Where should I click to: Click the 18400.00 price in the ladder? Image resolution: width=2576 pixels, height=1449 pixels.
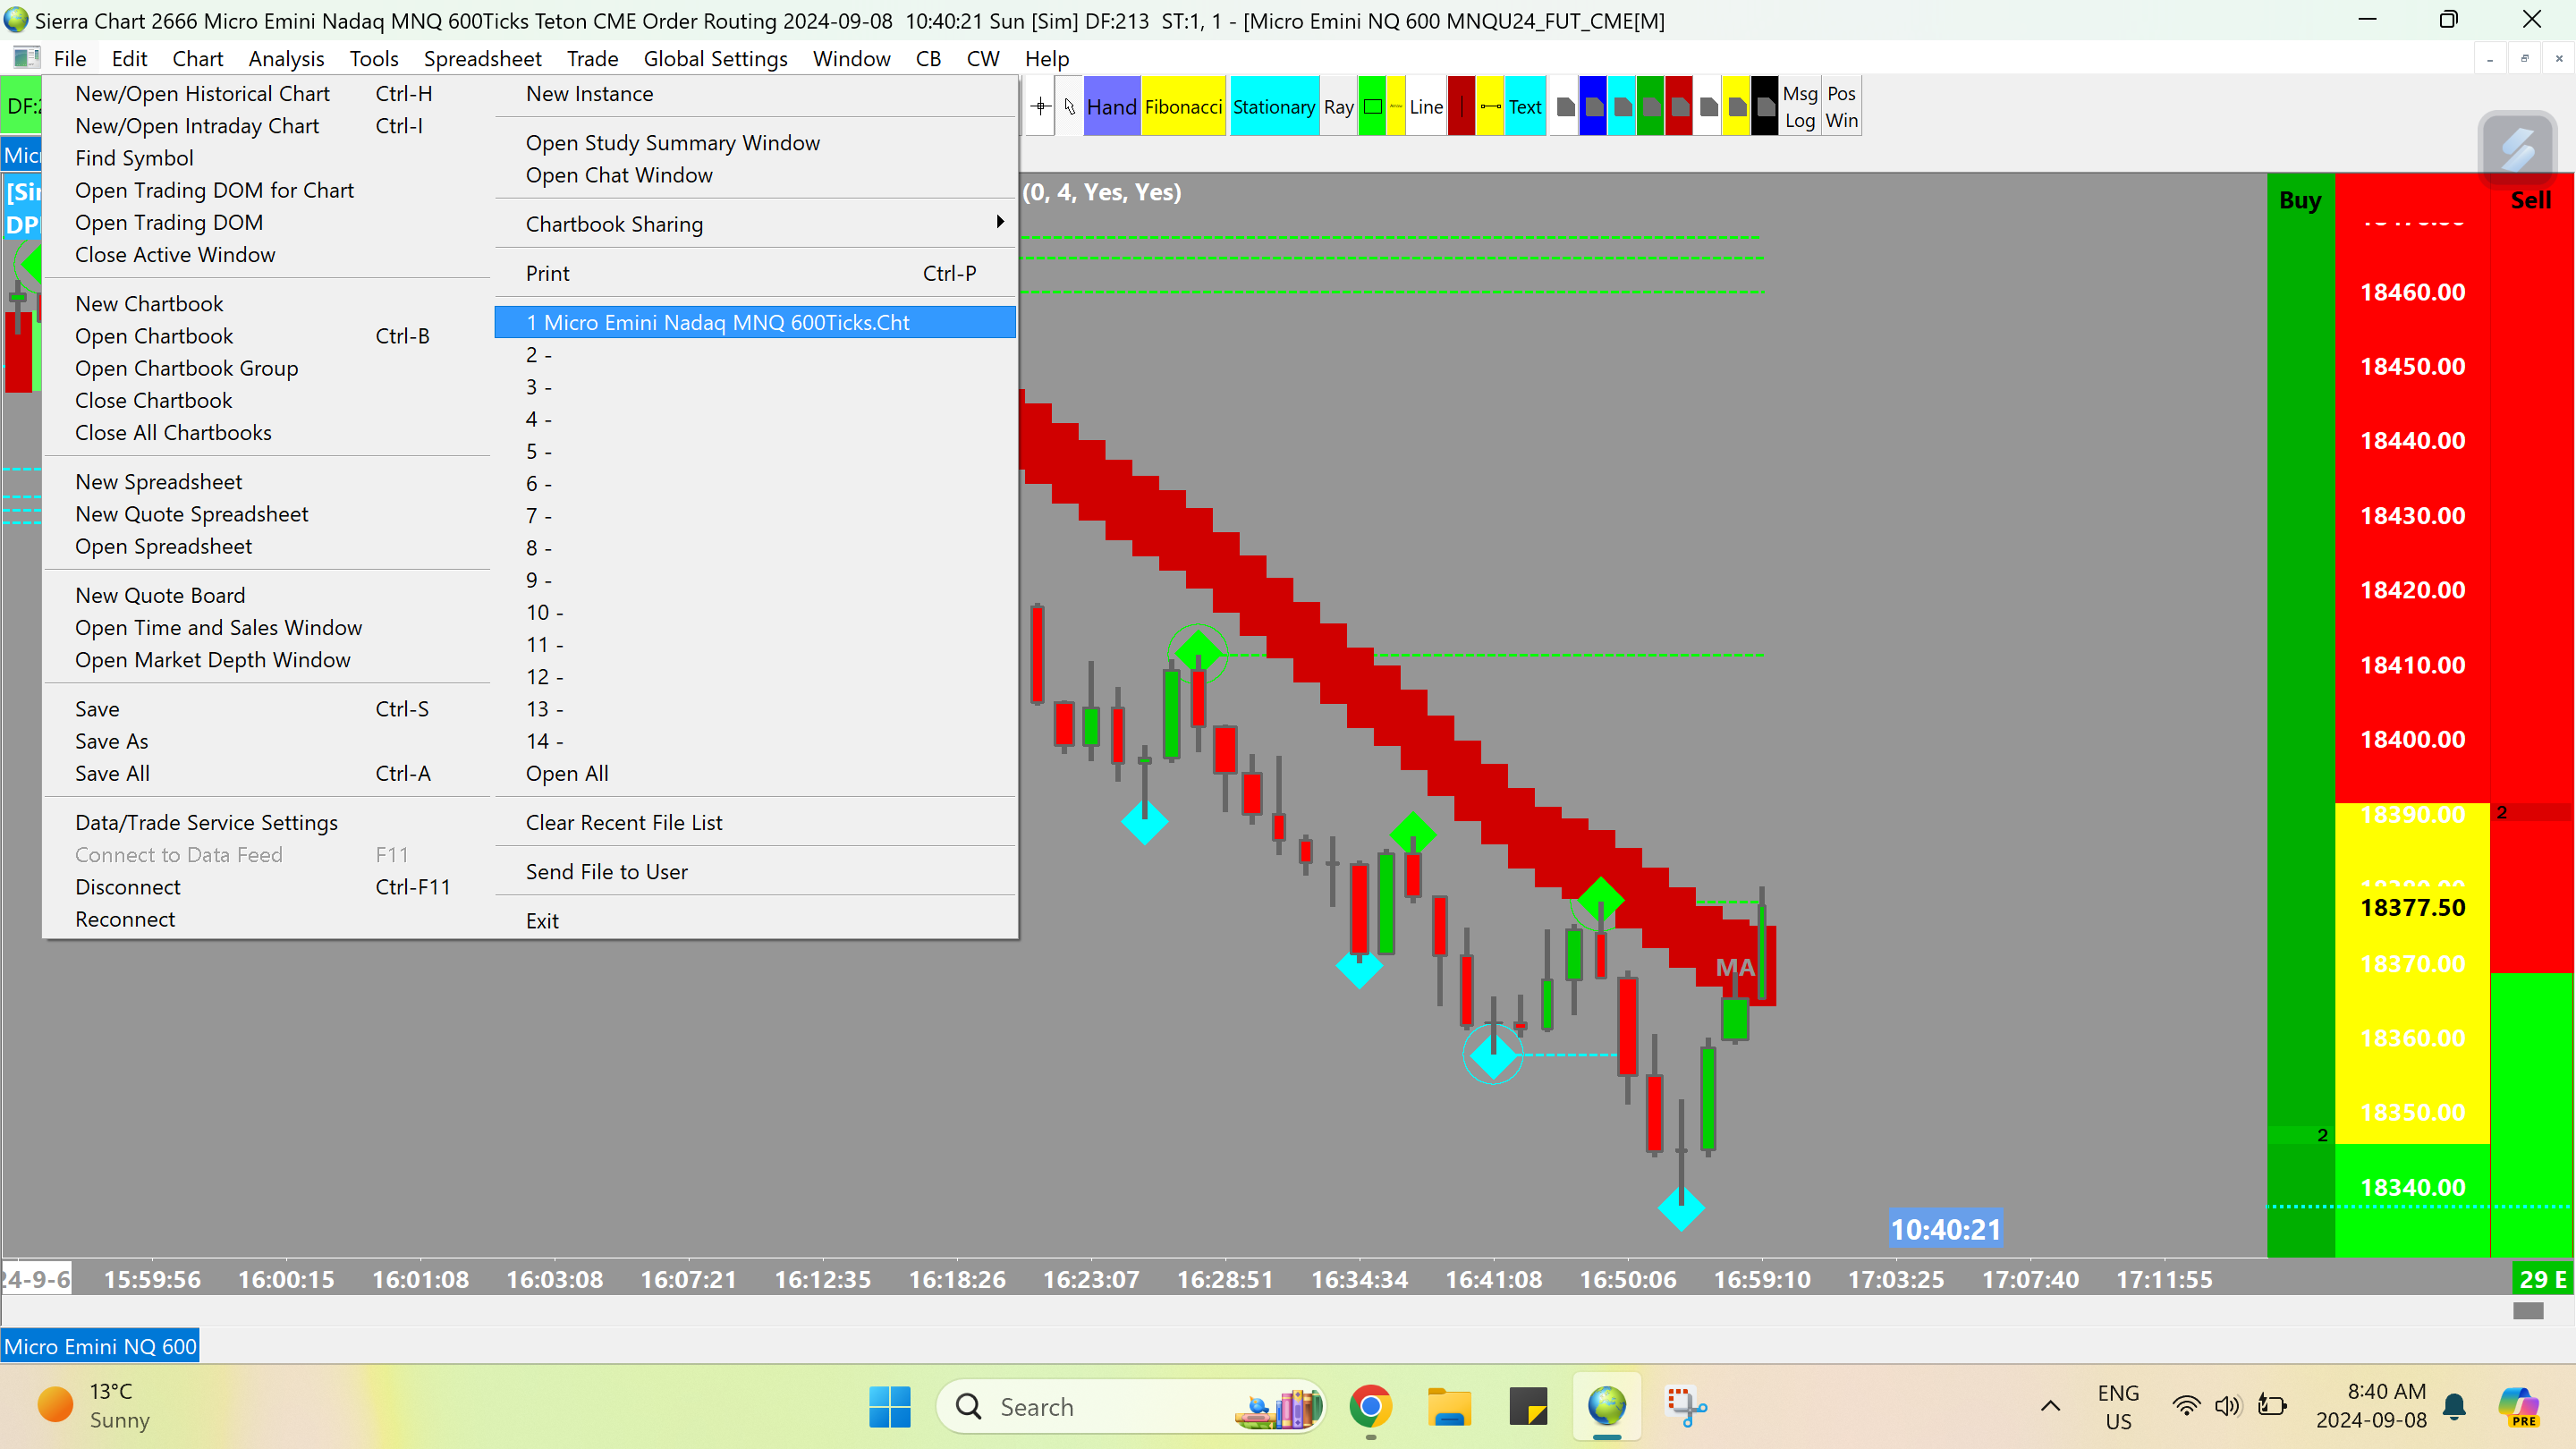(2412, 739)
